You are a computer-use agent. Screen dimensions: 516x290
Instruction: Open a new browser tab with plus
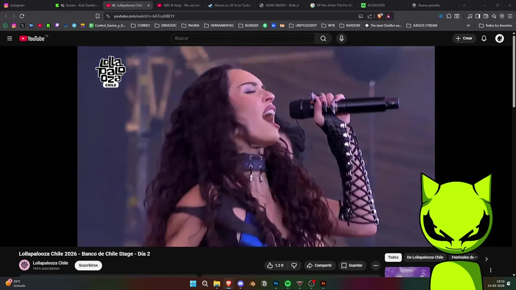coord(464,5)
